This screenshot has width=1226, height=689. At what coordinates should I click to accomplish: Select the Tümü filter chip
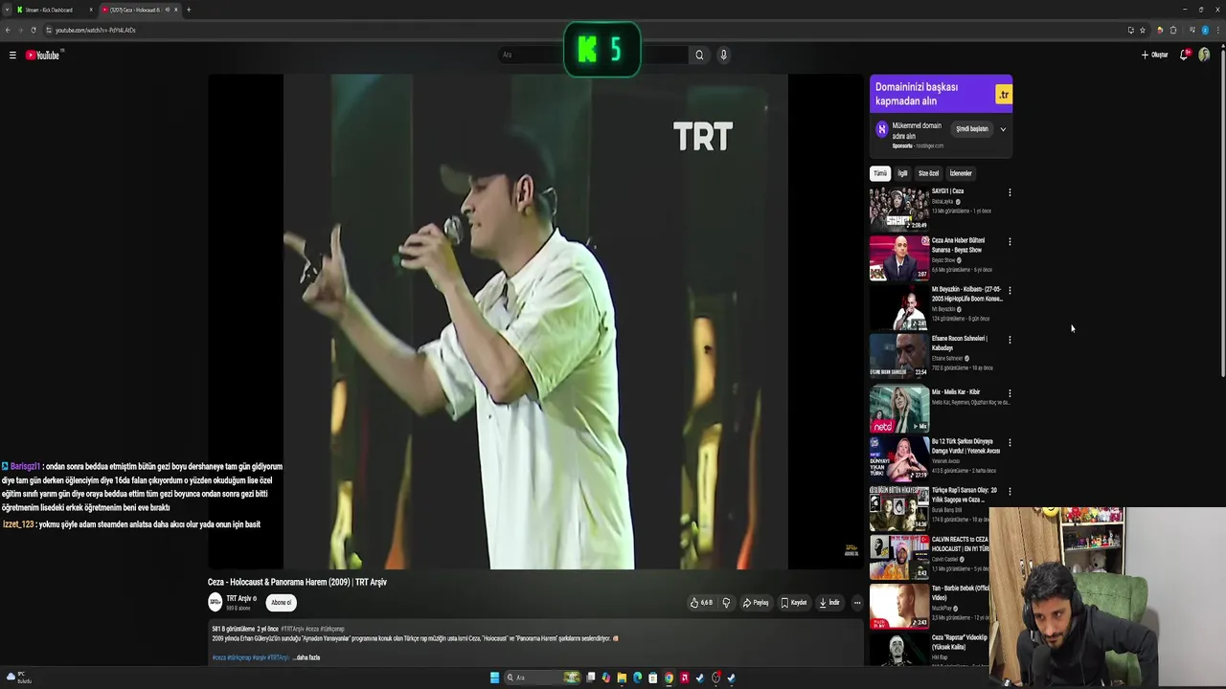(x=879, y=173)
